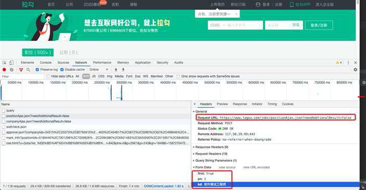Screen dimensions: 366x190
Task: Toggle Preserve log checkbox
Action: (x=37, y=70)
